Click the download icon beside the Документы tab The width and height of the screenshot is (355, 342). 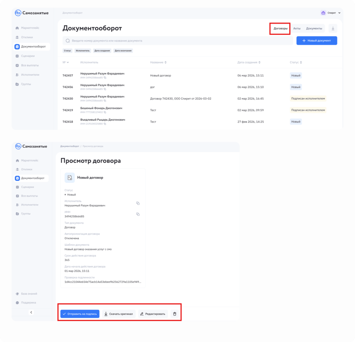333,28
